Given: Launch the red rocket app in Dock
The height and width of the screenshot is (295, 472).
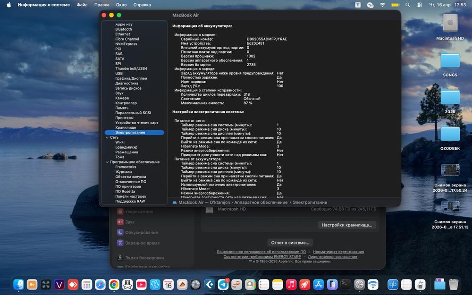Looking at the screenshot, I should (304, 285).
